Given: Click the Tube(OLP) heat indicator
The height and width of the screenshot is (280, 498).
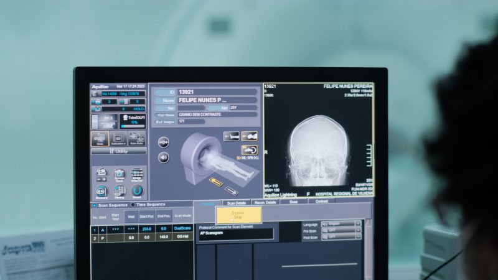Looking at the screenshot, I should (133, 121).
